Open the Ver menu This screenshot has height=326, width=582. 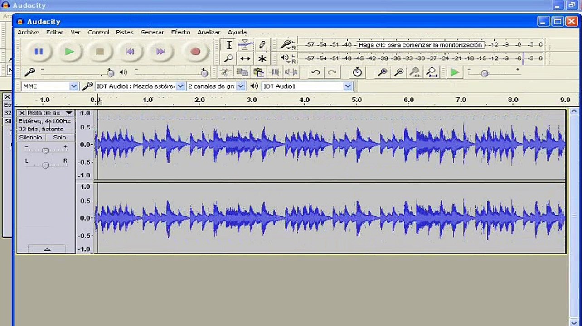(76, 32)
